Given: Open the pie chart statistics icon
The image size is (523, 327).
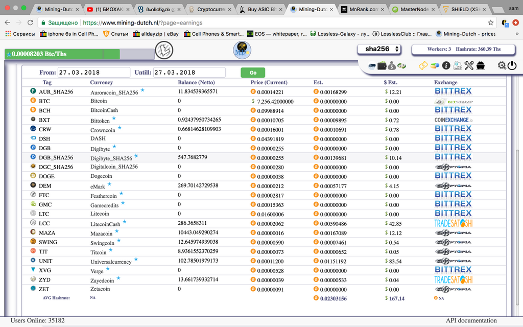Looking at the screenshot, I should tap(435, 66).
